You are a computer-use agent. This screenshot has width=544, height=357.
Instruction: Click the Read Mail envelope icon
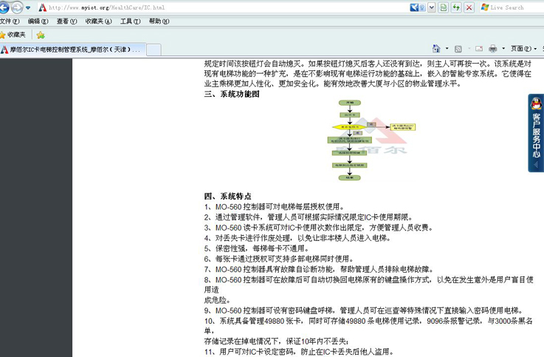(x=479, y=49)
